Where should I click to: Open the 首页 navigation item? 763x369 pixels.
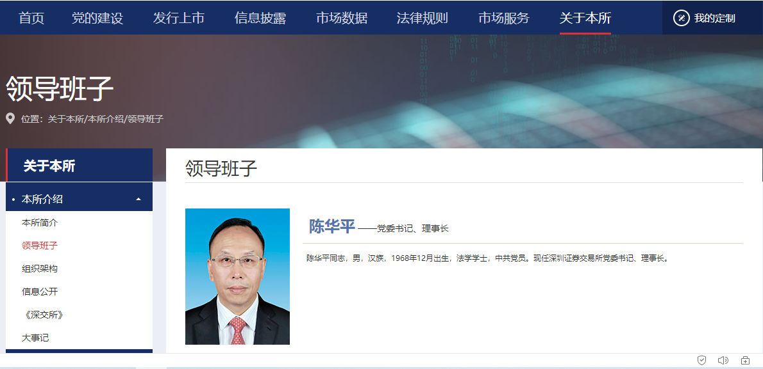click(x=31, y=19)
